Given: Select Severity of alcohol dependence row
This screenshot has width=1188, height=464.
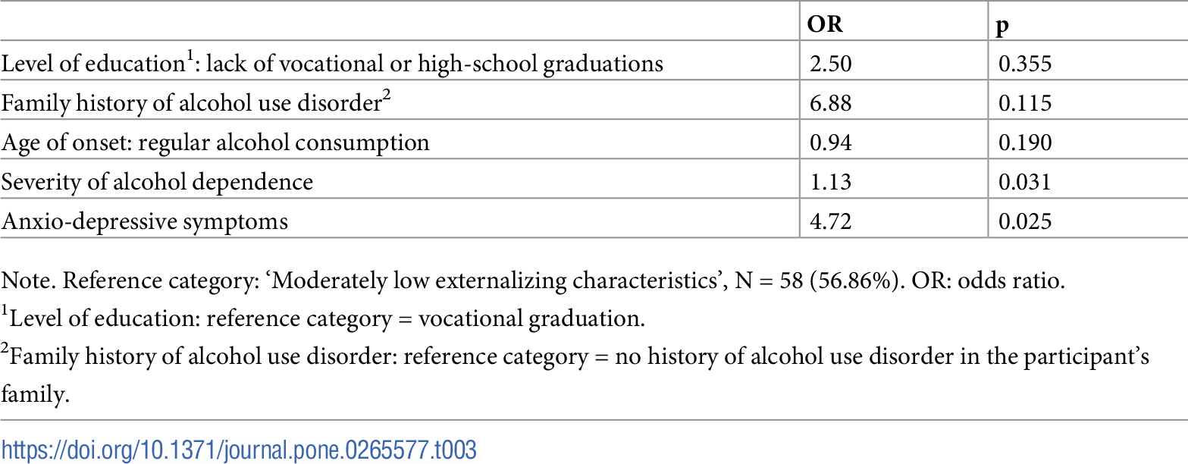Looking at the screenshot, I should click(157, 182).
